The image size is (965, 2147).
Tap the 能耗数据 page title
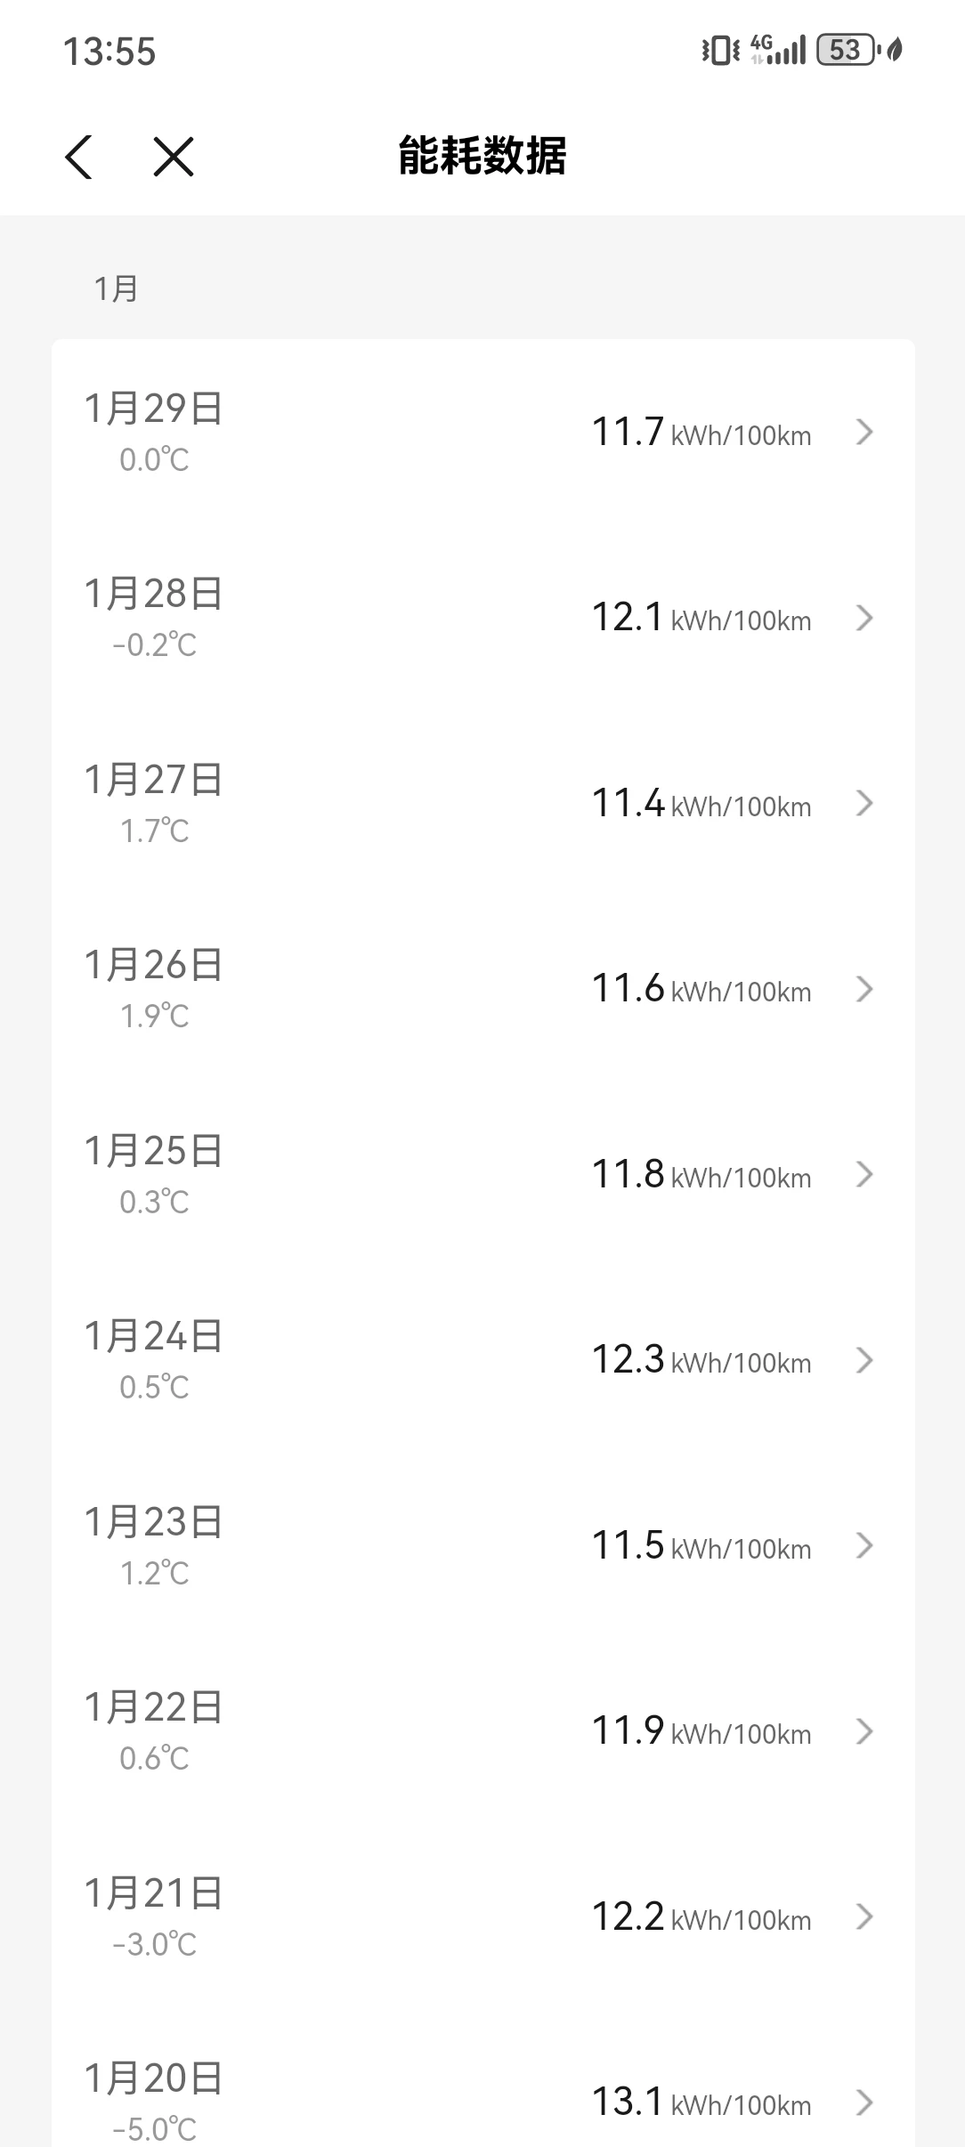point(482,157)
